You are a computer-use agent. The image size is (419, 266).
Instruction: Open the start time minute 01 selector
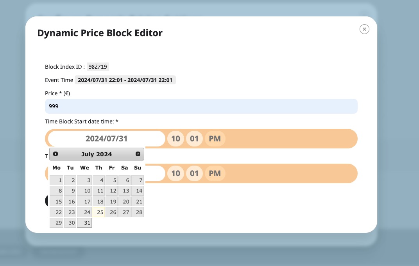click(x=194, y=139)
